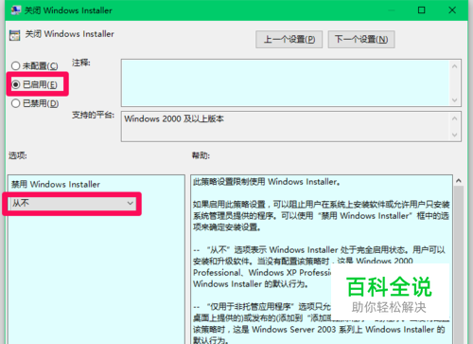473x344 pixels.
Task: Click the 支持的平台 box scroll down arrow
Action: (454, 135)
